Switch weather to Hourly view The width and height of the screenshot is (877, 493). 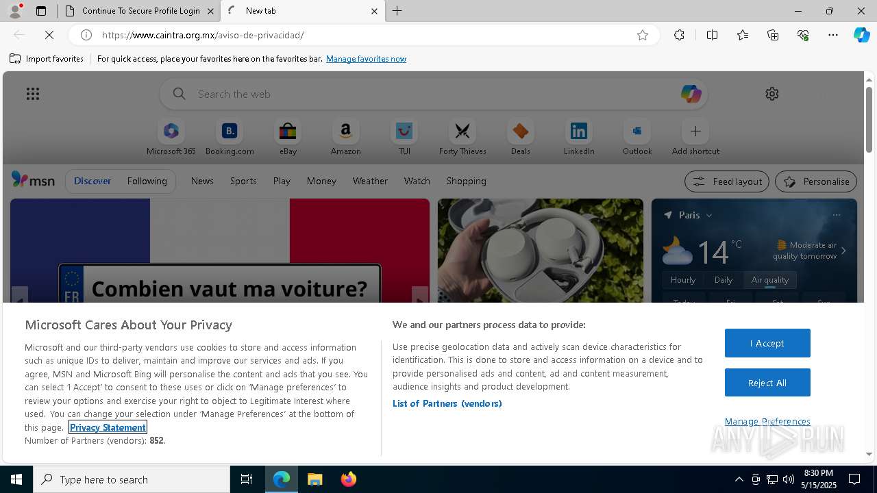(683, 279)
